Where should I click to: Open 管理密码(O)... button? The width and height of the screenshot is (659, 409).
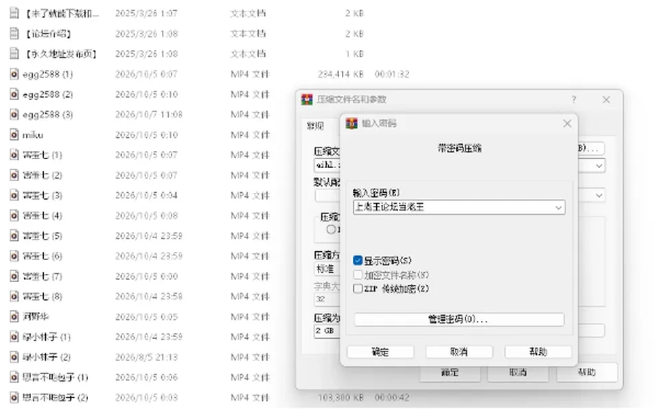(459, 320)
